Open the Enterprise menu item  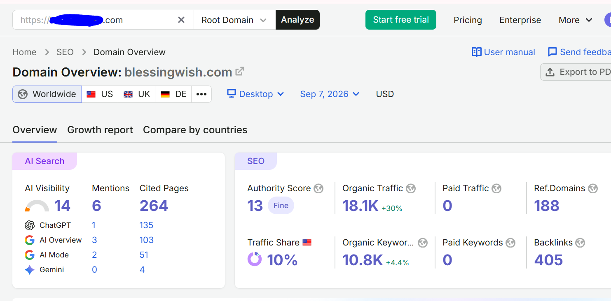pos(520,20)
